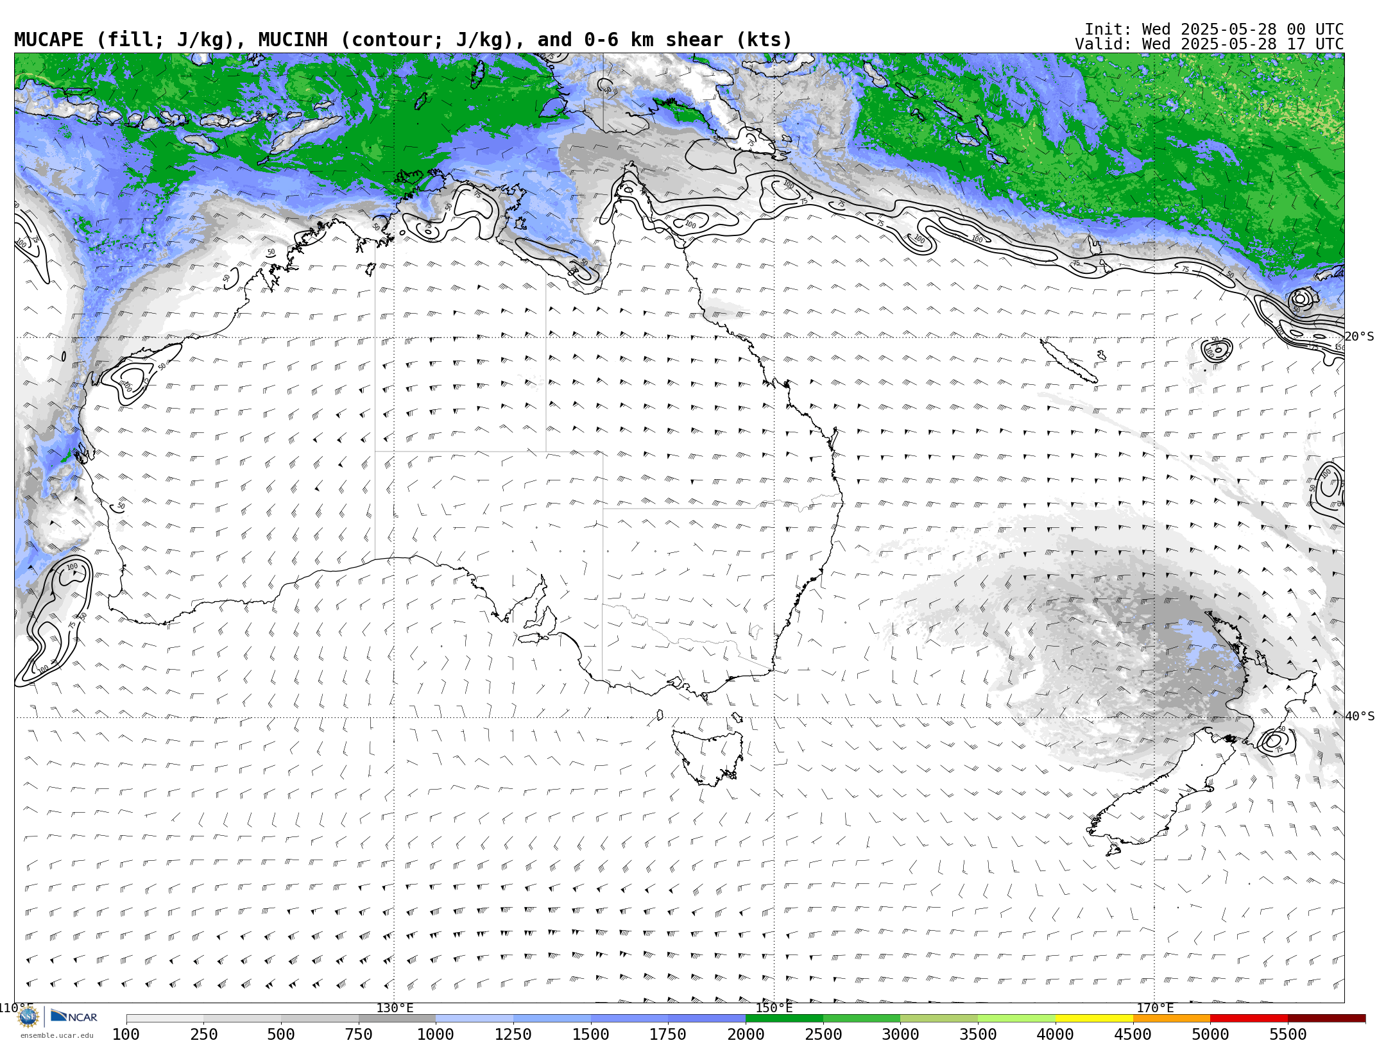
Task: Click the 150°E longitude label
Action: click(x=774, y=1008)
